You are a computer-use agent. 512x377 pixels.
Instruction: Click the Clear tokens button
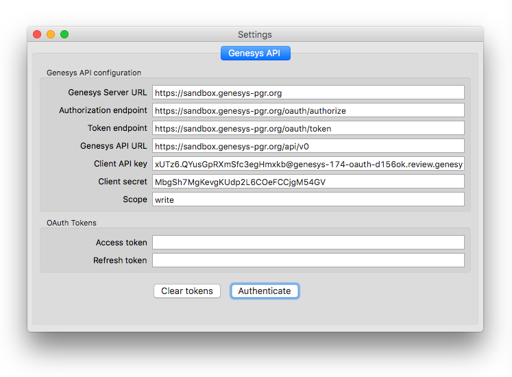point(187,291)
